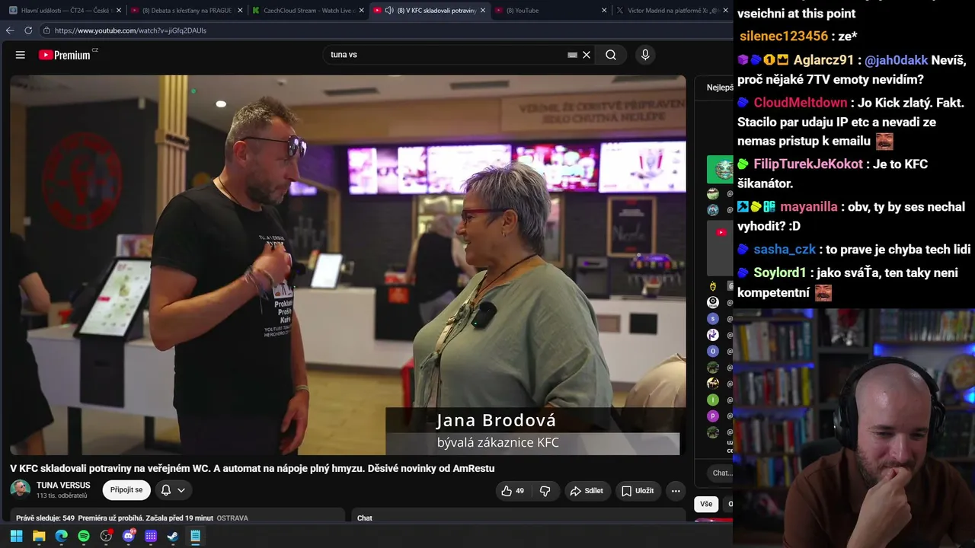Open the TUNA VERSUS channel avatar

click(21, 489)
